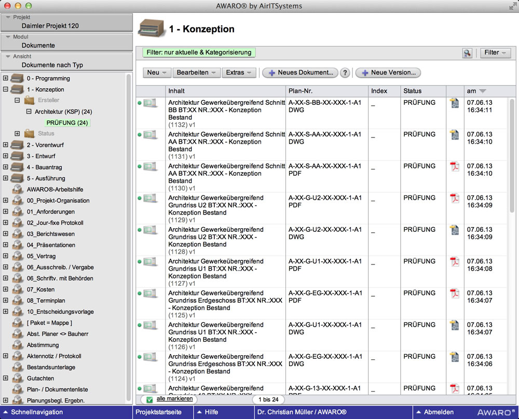
Task: Select PRÜFUNG (24) in the tree
Action: pyautogui.click(x=67, y=123)
